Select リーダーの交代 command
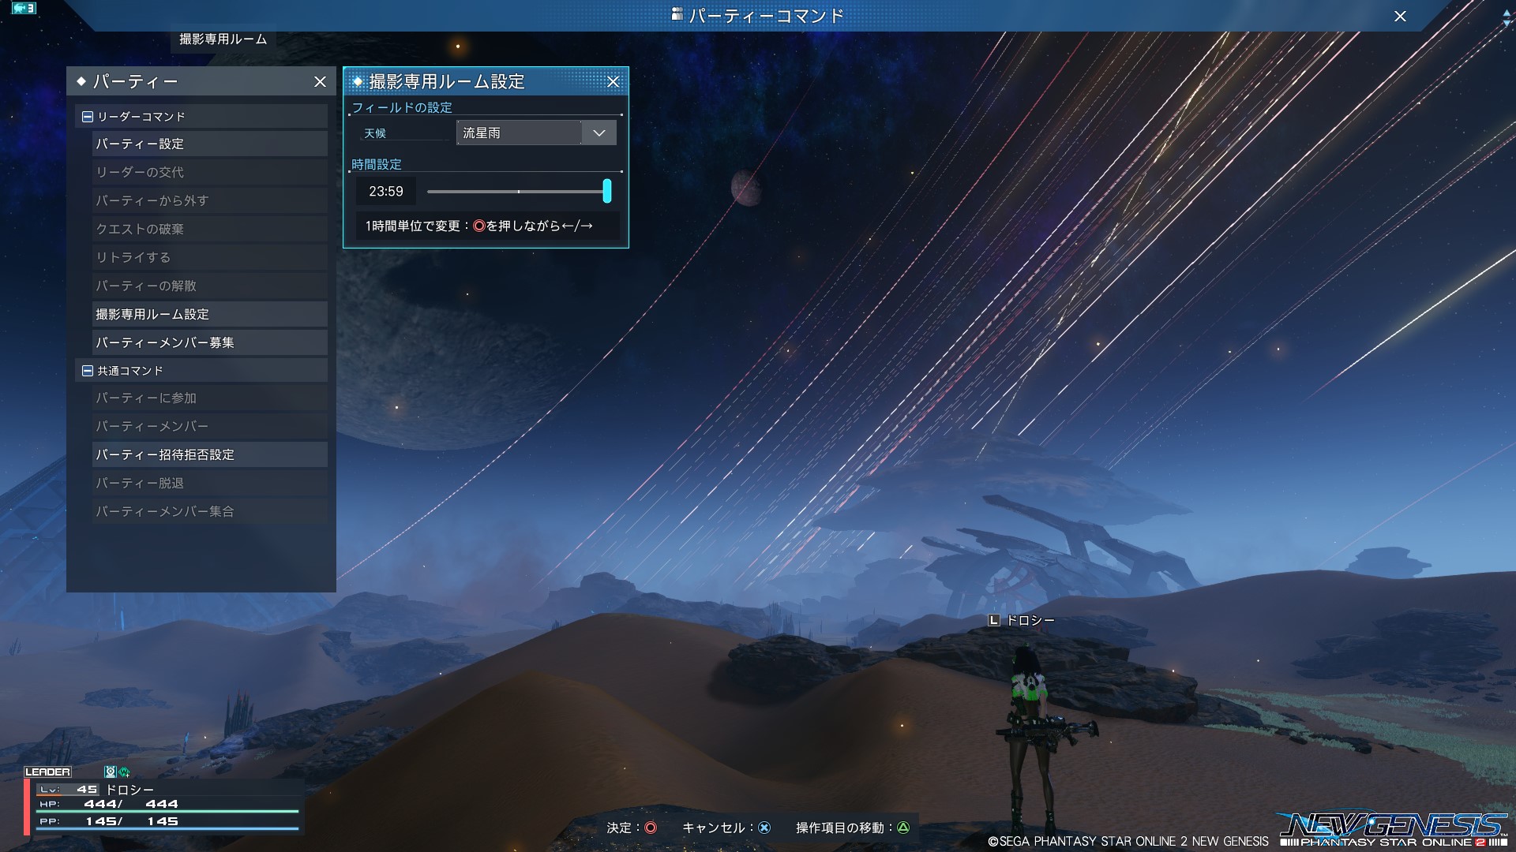 click(x=209, y=172)
